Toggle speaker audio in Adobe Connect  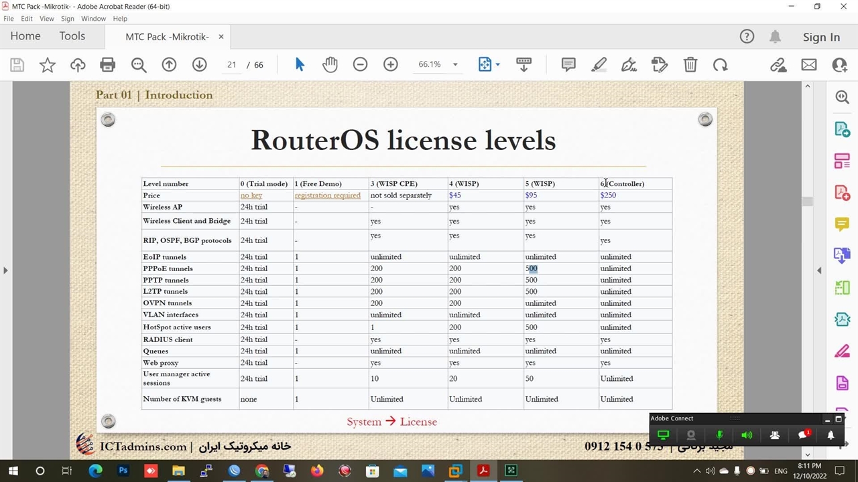[747, 435]
